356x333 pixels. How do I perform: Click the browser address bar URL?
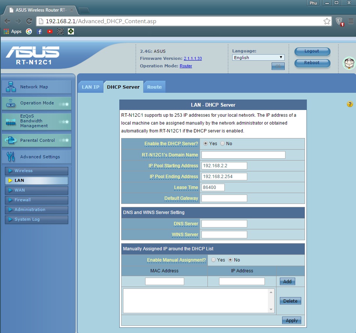point(101,21)
